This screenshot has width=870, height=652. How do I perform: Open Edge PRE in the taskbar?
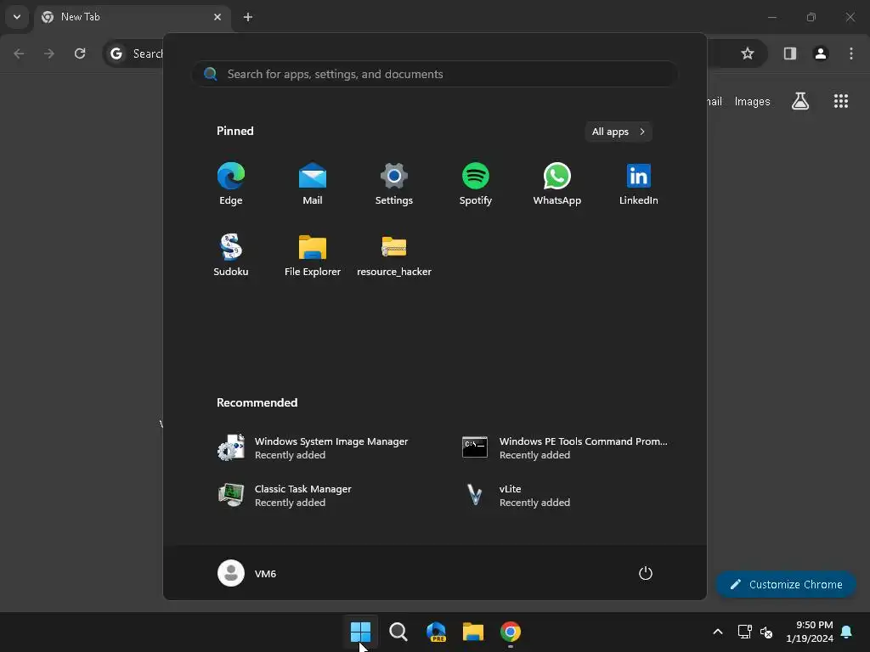tap(436, 632)
